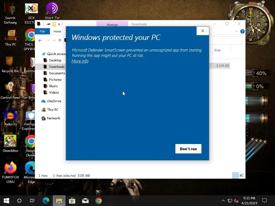Viewport: 275px width, 206px height.
Task: Click the steampunk clock widget
Action: pyautogui.click(x=251, y=24)
